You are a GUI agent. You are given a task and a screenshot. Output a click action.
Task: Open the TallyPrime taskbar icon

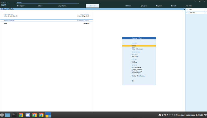point(48,115)
